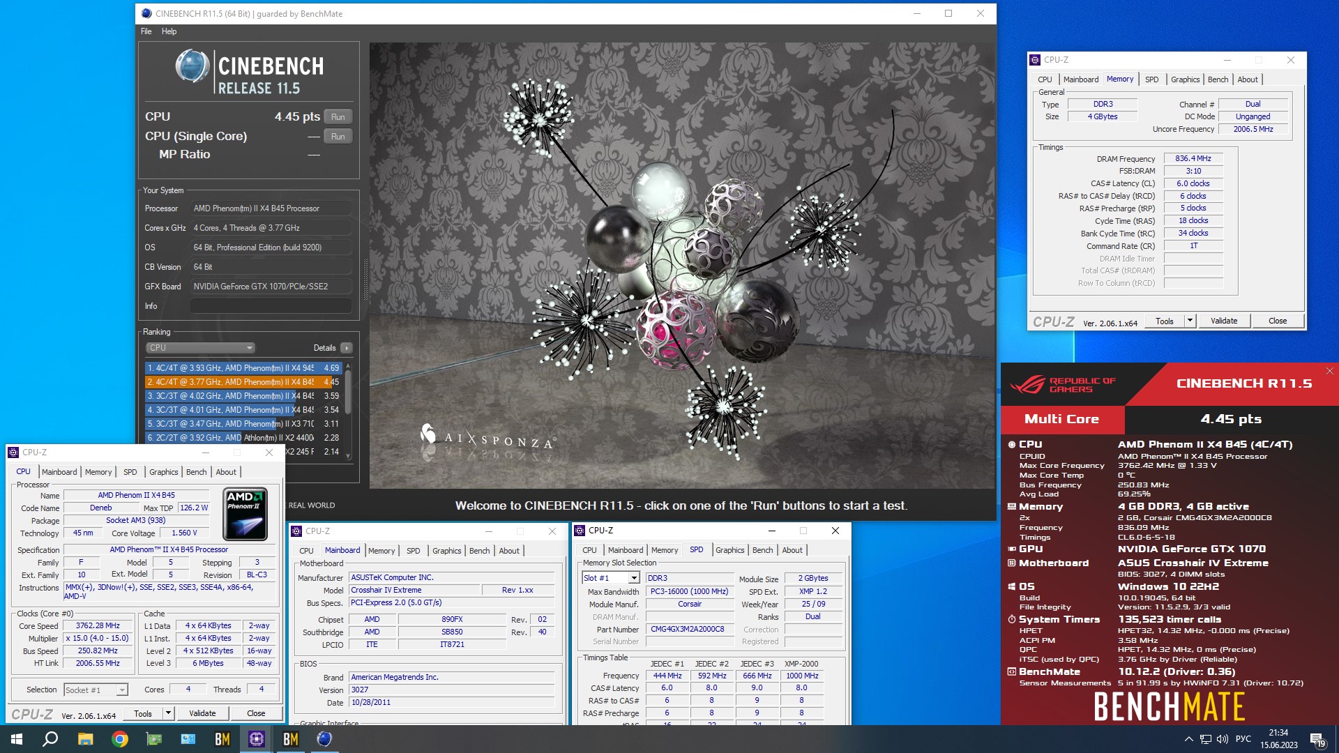Click the РУС language indicator

[x=1243, y=739]
